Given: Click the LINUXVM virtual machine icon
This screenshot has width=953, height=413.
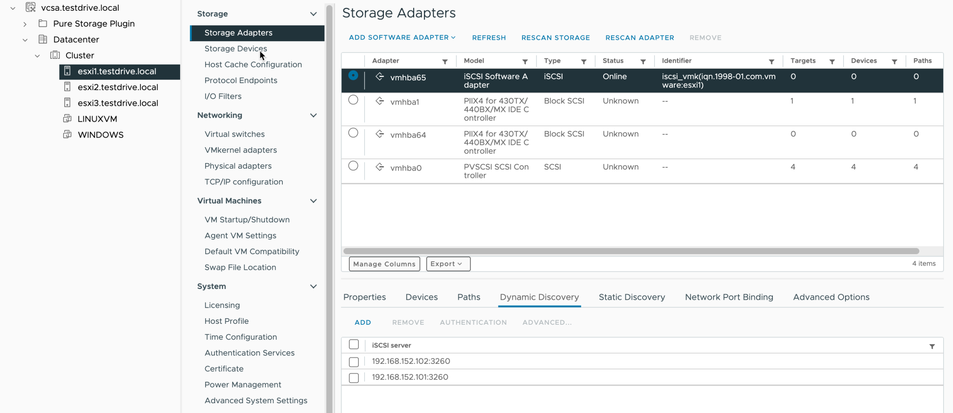Looking at the screenshot, I should point(67,118).
